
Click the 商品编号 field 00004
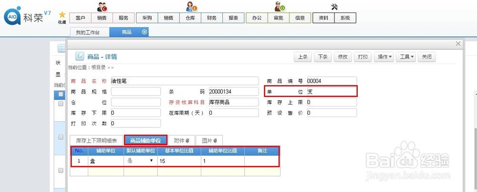332,81
